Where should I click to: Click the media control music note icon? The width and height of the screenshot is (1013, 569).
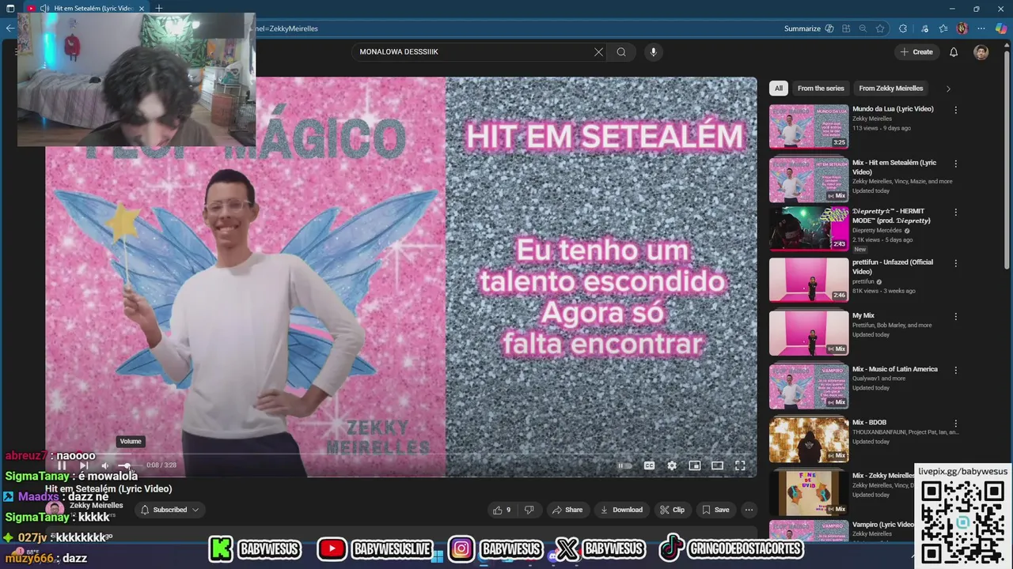point(925,28)
